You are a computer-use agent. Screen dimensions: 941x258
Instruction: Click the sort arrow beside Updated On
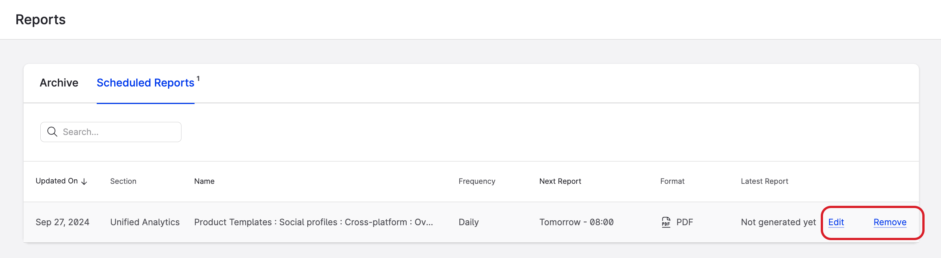(85, 182)
